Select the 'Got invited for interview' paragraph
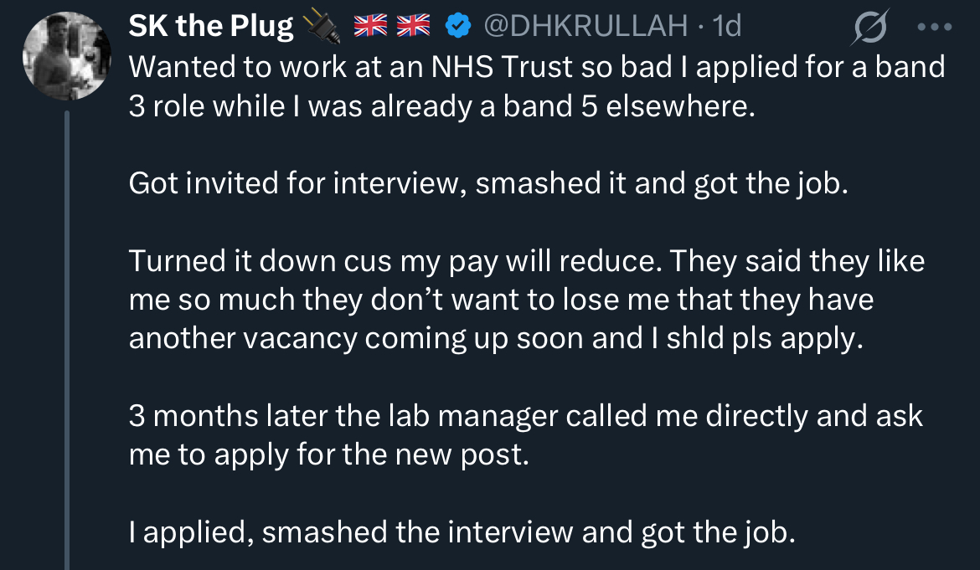 489,183
